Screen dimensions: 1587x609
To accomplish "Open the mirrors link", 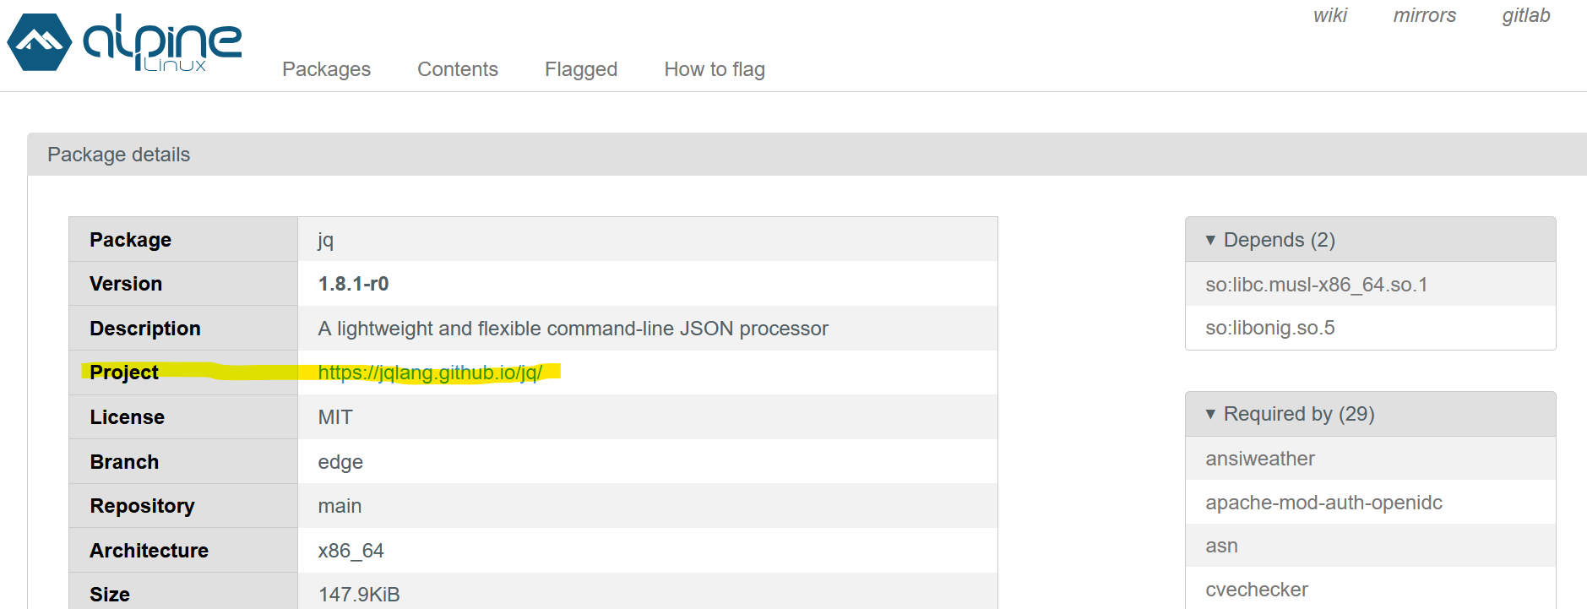I will (x=1424, y=15).
